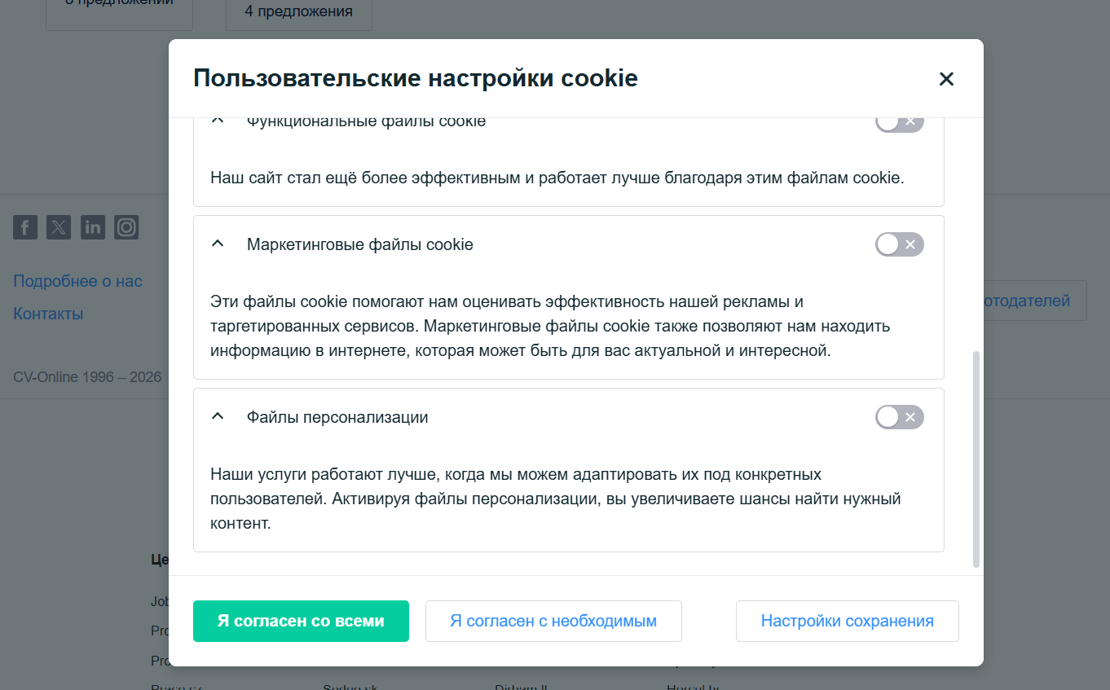Click the Маркетинговые файлы cookie heading

(x=360, y=244)
